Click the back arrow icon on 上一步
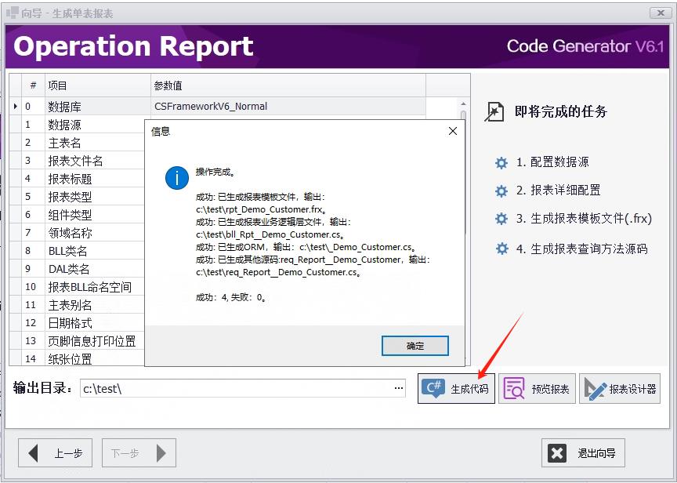 [33, 452]
